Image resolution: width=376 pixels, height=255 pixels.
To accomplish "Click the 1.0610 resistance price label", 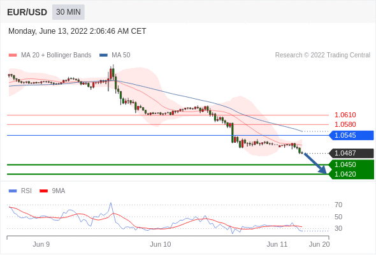I will (x=345, y=115).
